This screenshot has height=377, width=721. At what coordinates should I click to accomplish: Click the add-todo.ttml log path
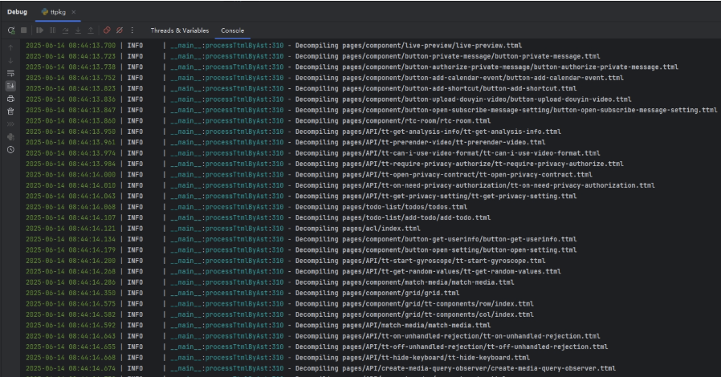416,217
